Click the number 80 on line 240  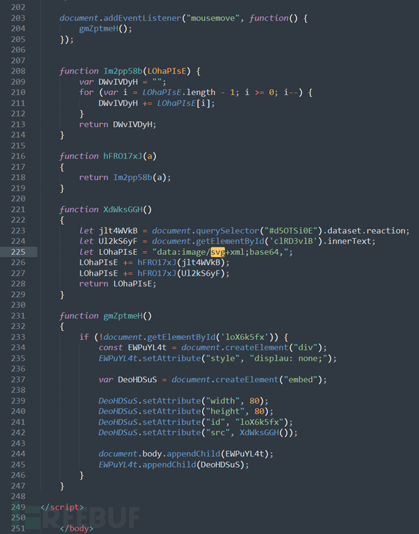259,412
